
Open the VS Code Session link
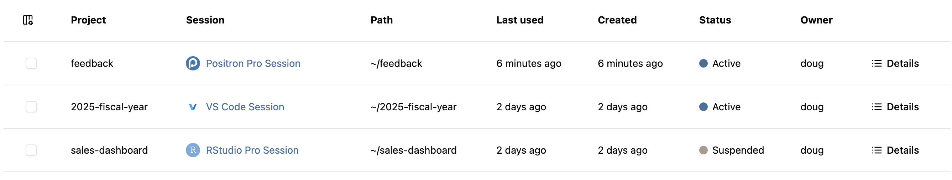[245, 107]
